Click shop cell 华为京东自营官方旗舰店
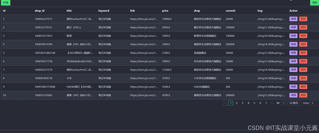The image size is (319, 133). click(208, 61)
